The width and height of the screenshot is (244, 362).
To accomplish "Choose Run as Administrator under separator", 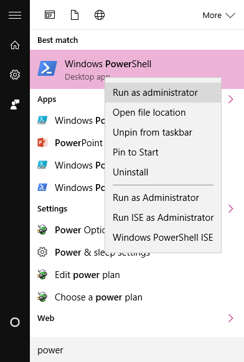I will tap(163, 198).
